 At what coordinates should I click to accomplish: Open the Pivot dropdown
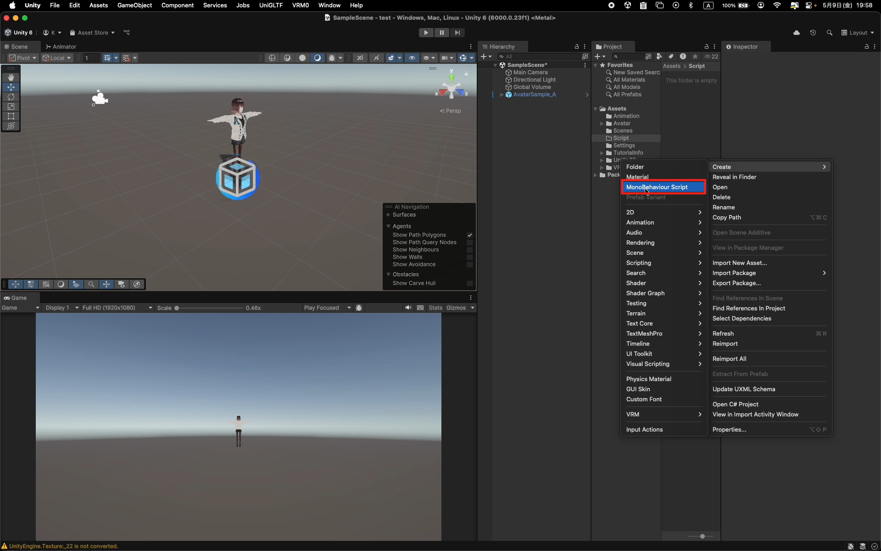tap(23, 58)
